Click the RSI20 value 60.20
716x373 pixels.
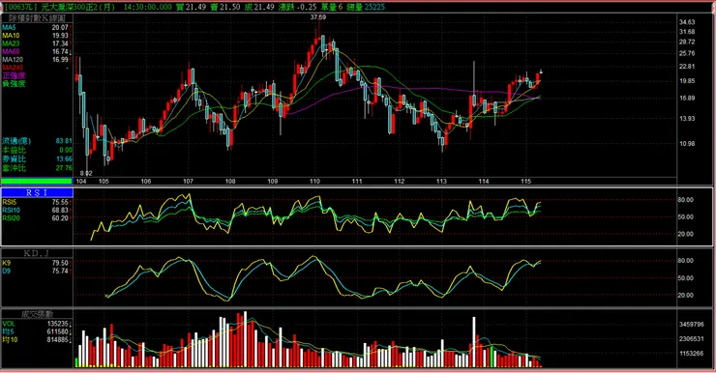point(59,218)
